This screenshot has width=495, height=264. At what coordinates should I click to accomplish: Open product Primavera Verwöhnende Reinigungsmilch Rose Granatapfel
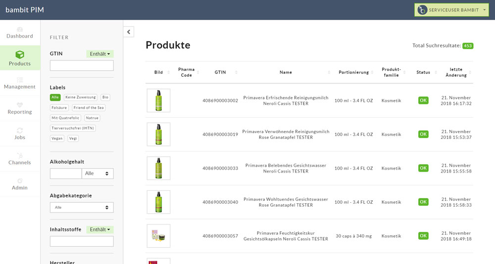coord(286,134)
